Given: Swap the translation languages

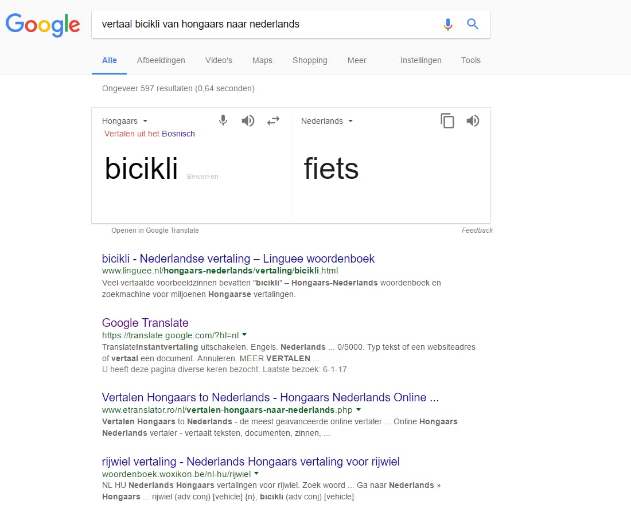Looking at the screenshot, I should point(273,121).
